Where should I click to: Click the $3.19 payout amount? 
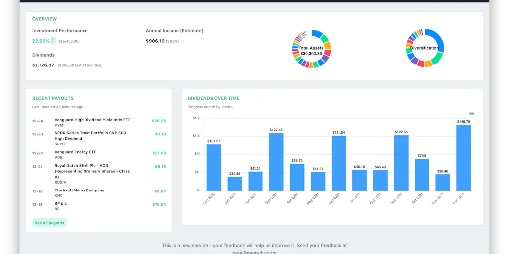pos(161,134)
